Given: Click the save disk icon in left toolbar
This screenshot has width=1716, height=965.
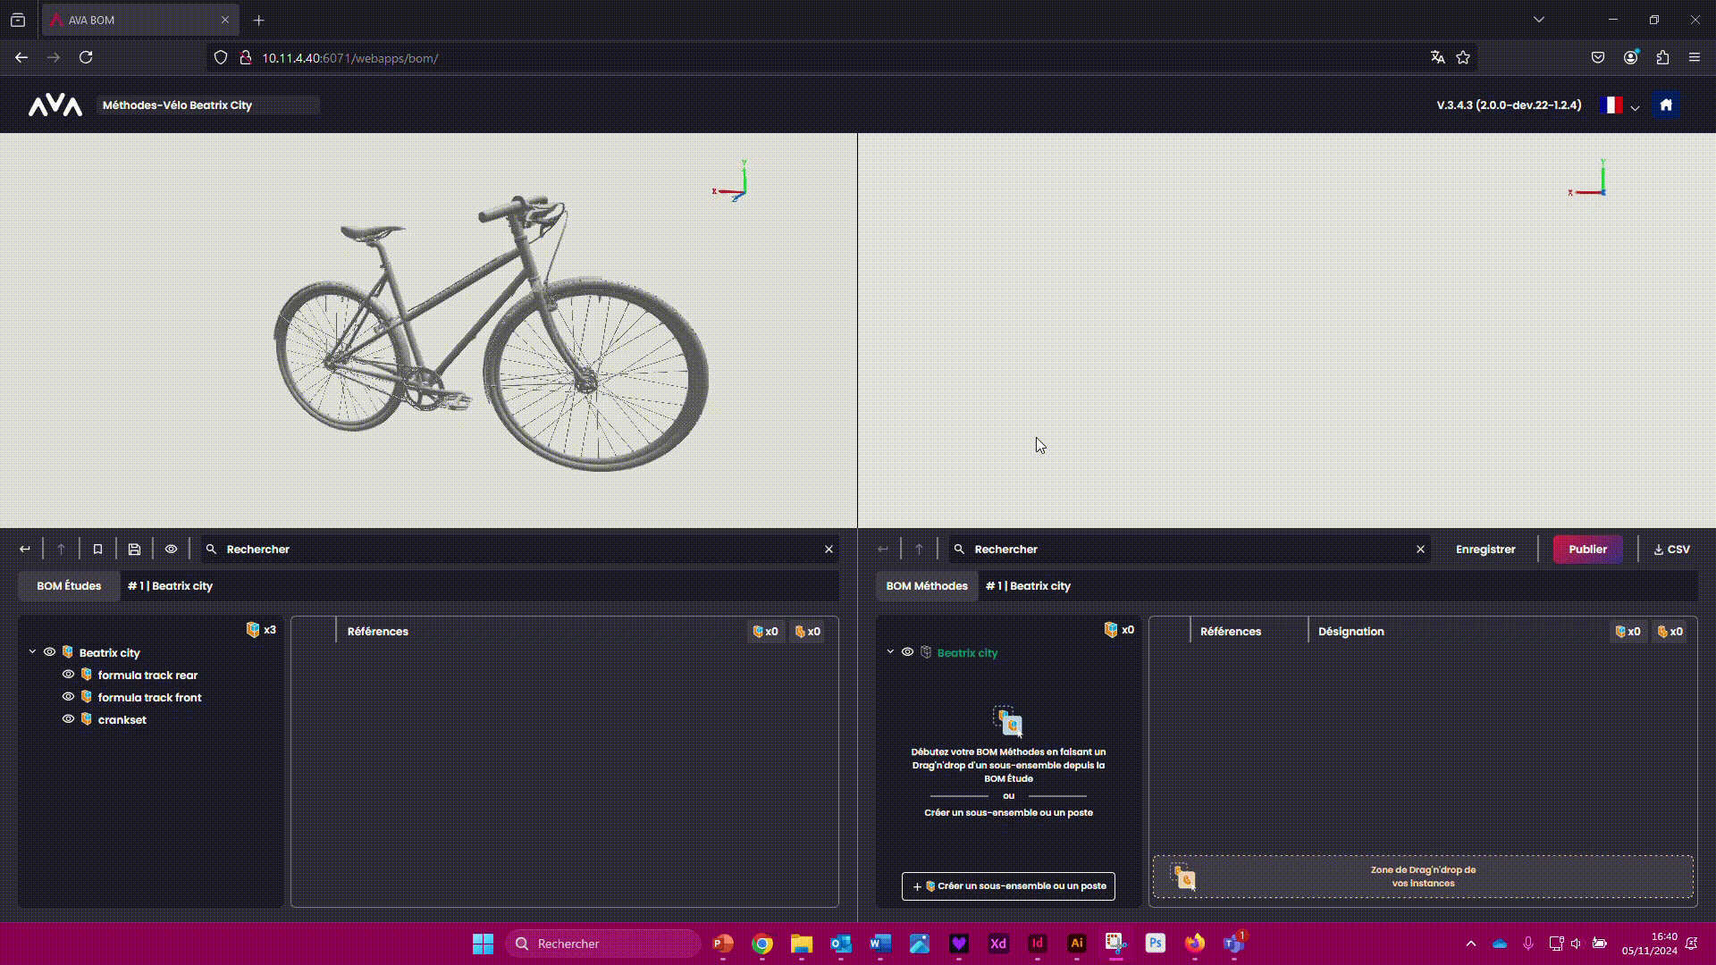Looking at the screenshot, I should tap(134, 550).
